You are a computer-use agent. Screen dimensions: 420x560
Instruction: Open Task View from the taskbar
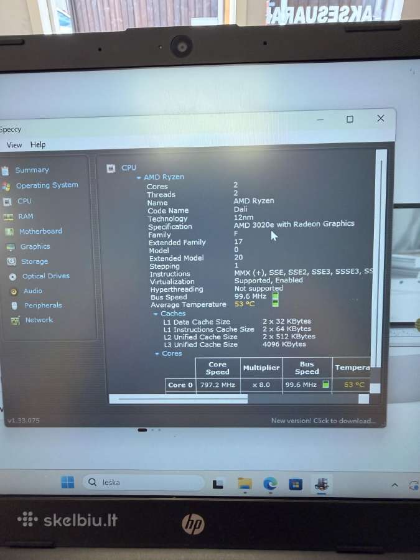(x=218, y=484)
